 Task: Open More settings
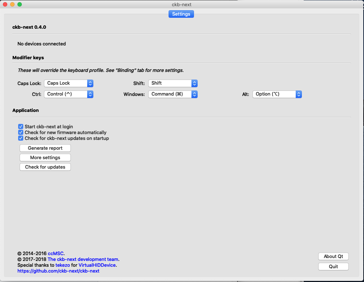tap(45, 157)
